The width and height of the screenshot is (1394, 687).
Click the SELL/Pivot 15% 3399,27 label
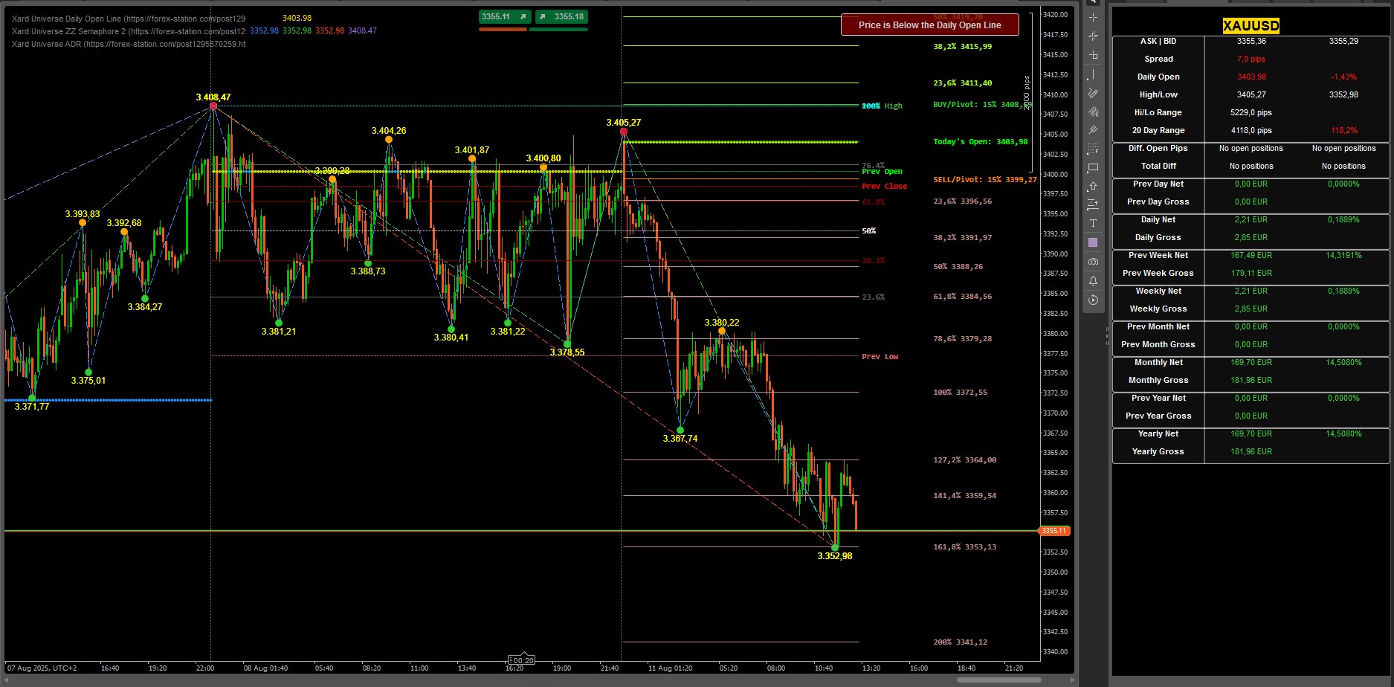985,179
